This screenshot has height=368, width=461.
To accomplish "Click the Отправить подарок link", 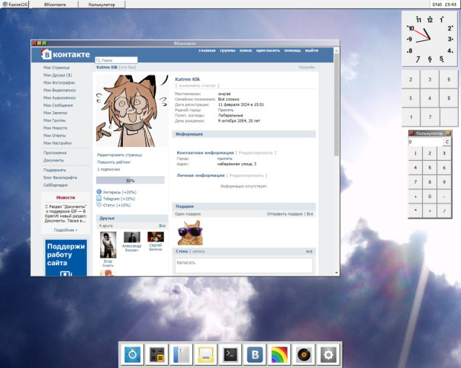I will pos(284,214).
